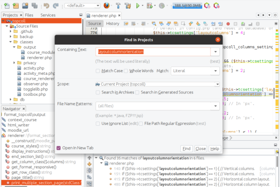280x187 pixels.
Task: Click the memory usage bar 388.5/690.0MB
Action: (187, 6)
